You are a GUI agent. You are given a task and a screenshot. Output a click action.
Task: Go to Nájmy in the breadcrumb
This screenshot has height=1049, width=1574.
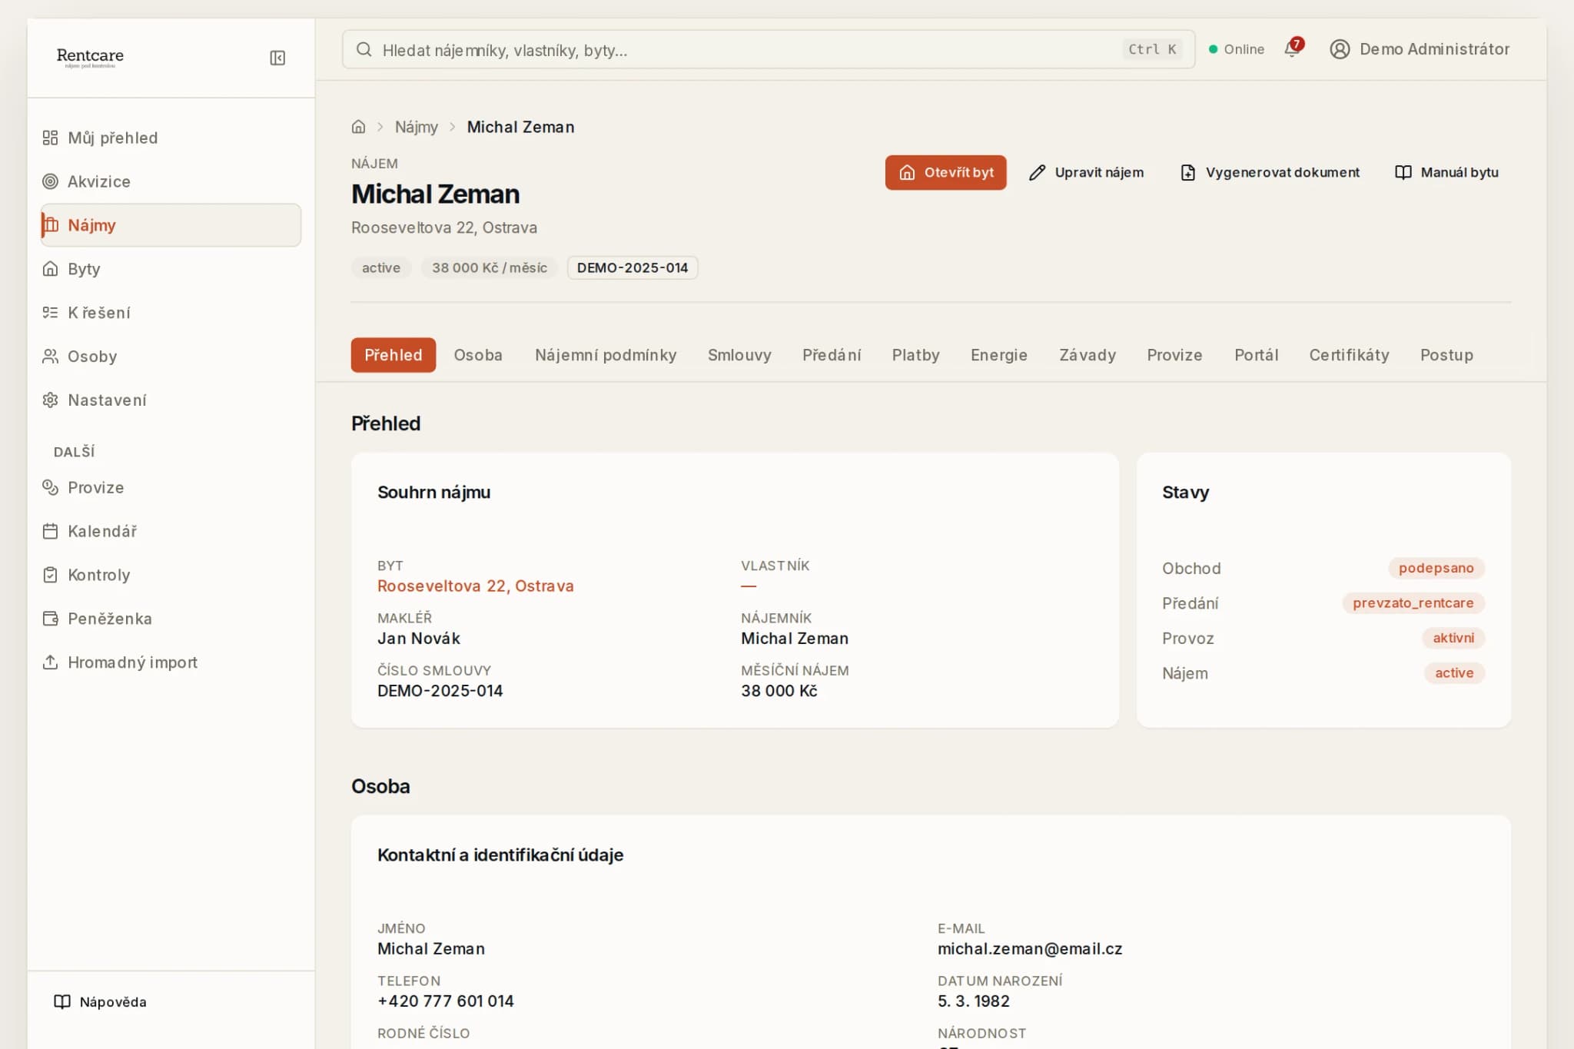point(417,127)
